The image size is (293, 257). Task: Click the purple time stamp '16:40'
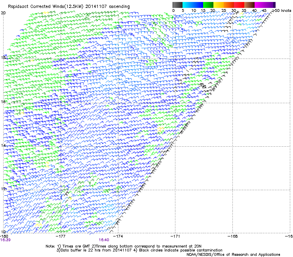104,240
